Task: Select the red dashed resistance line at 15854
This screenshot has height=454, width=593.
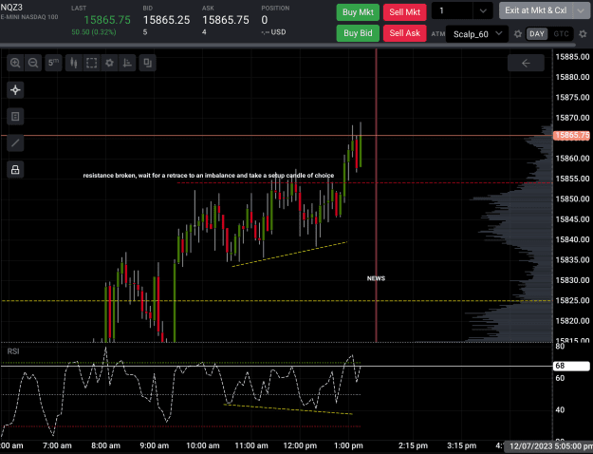Action: [x=364, y=183]
